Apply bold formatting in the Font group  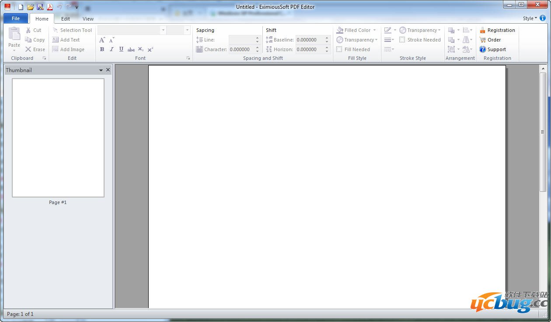coord(102,49)
